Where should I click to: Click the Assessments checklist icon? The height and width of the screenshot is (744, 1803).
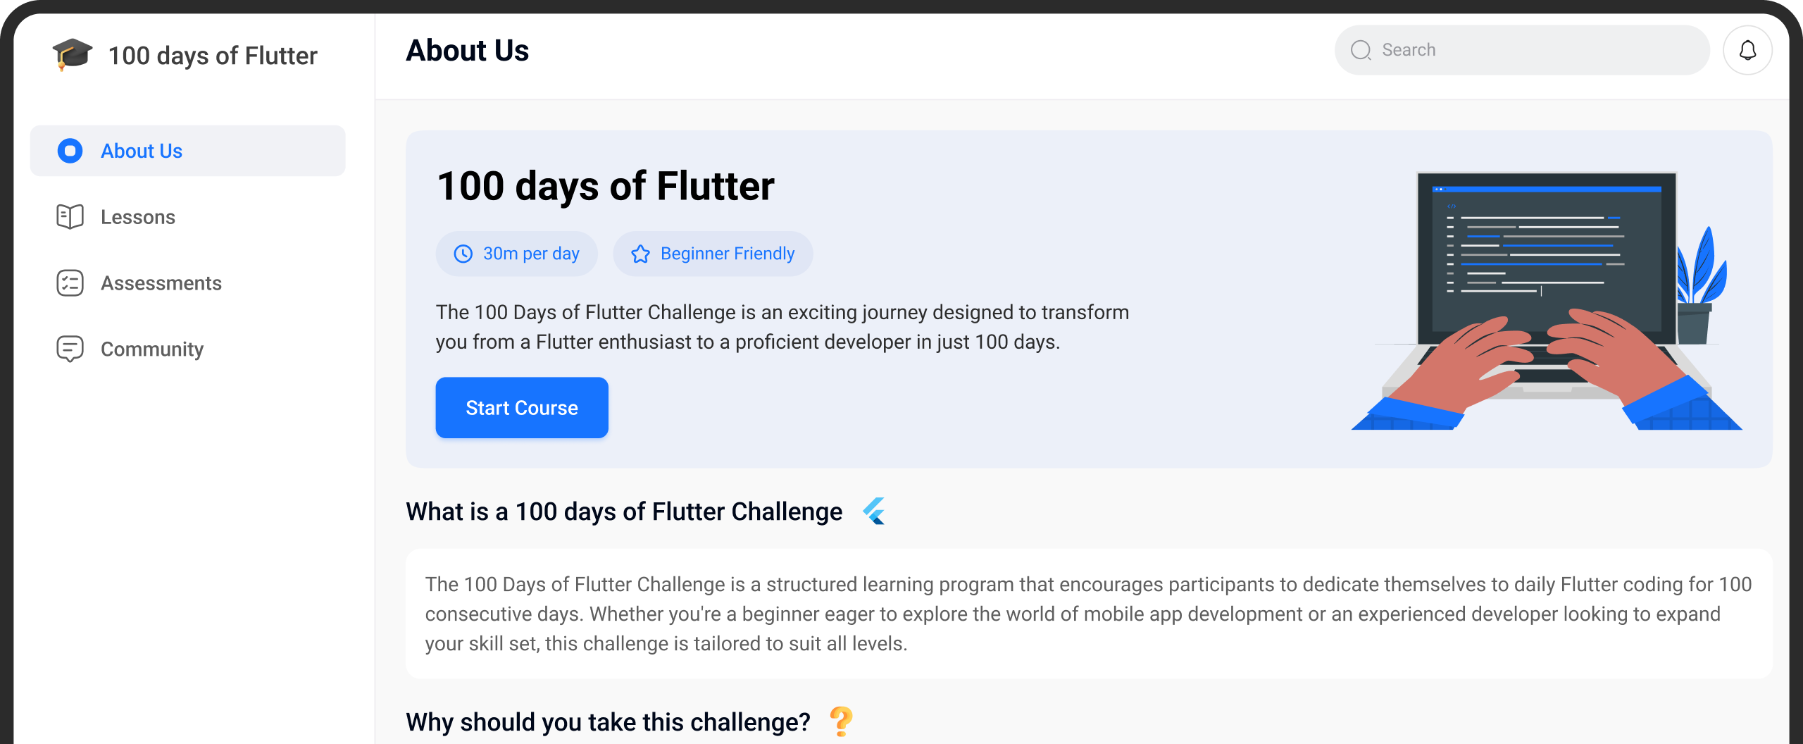(x=70, y=283)
